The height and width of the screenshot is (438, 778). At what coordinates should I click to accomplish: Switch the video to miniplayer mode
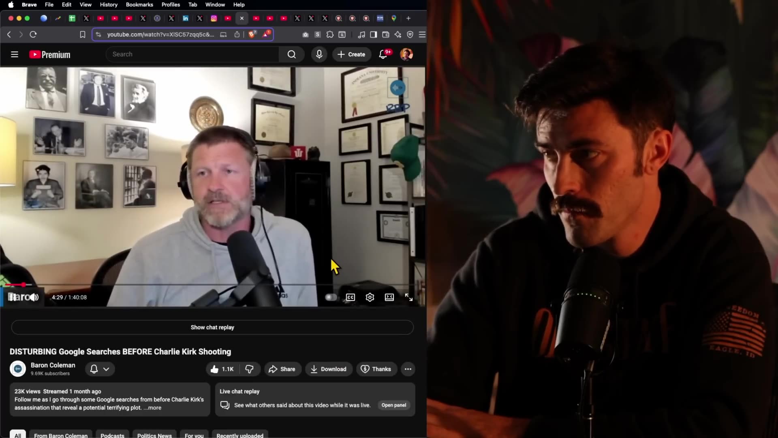click(389, 297)
